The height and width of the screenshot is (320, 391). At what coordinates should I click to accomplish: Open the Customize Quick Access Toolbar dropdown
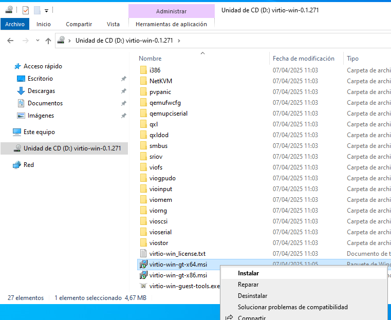pyautogui.click(x=46, y=10)
